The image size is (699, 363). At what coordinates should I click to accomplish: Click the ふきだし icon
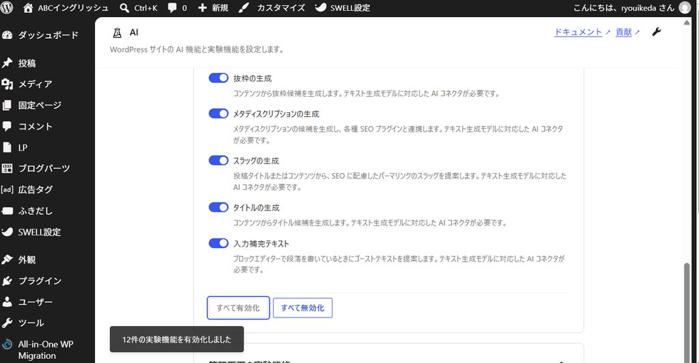[7, 211]
